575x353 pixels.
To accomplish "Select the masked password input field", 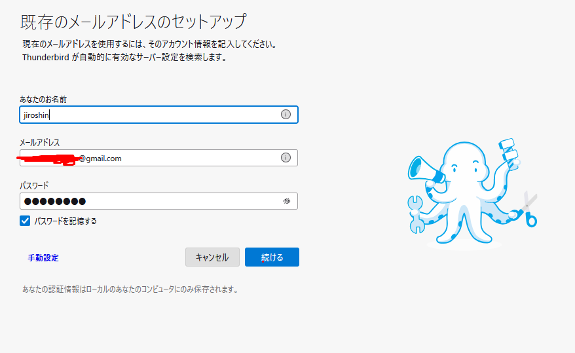I will 151,201.
